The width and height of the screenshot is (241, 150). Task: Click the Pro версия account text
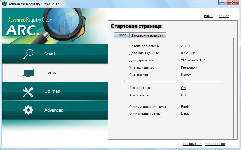click(190, 68)
